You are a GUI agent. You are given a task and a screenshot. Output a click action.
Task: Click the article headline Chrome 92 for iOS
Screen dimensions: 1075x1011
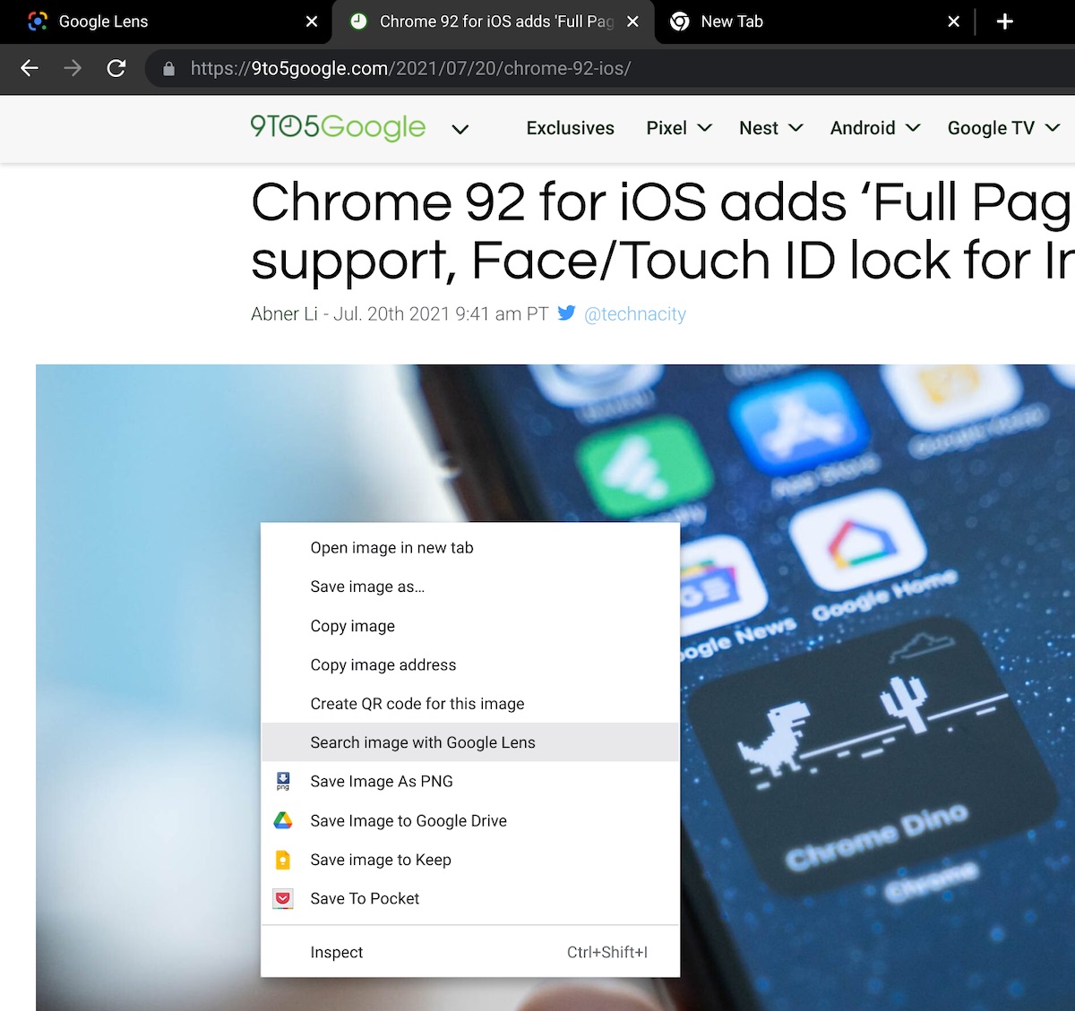point(662,230)
